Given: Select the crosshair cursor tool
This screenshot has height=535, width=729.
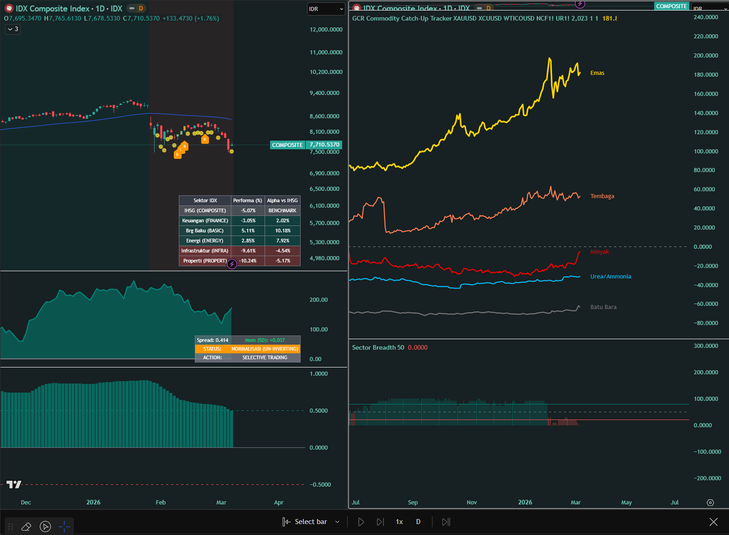Looking at the screenshot, I should [x=64, y=526].
